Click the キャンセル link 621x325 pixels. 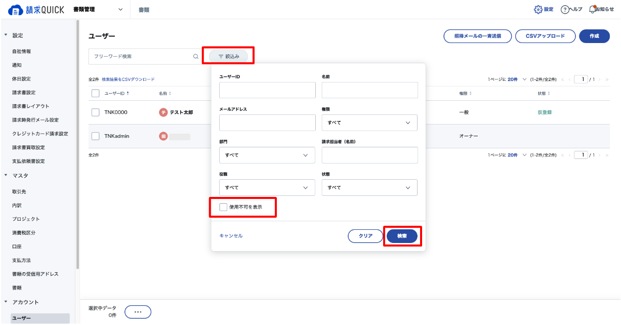(231, 236)
